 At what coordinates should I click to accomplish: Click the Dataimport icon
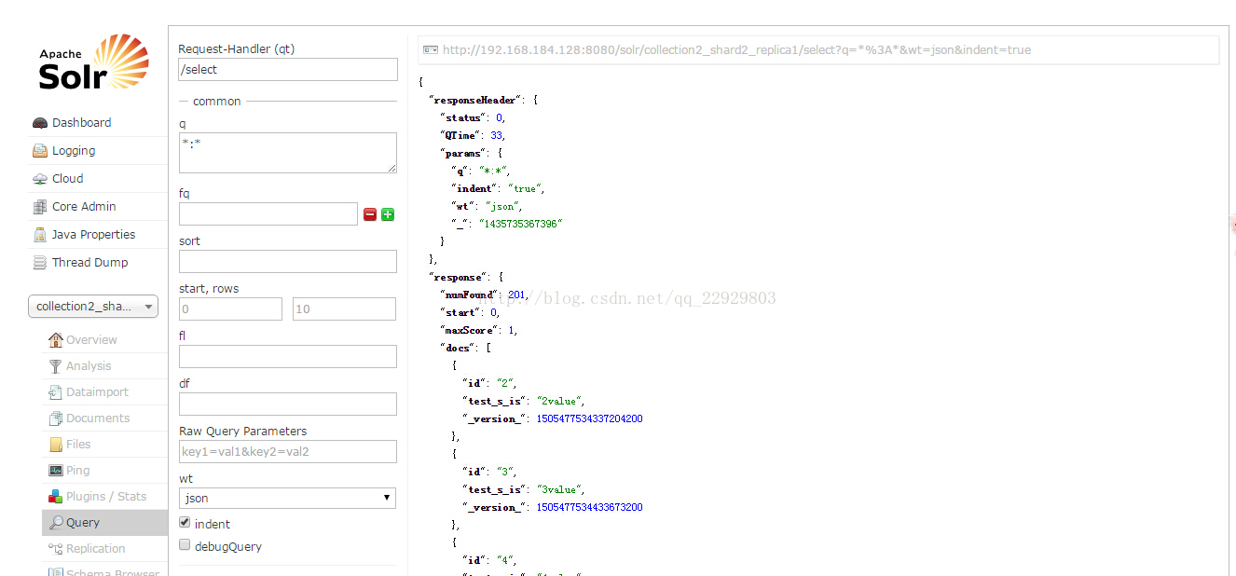click(56, 392)
